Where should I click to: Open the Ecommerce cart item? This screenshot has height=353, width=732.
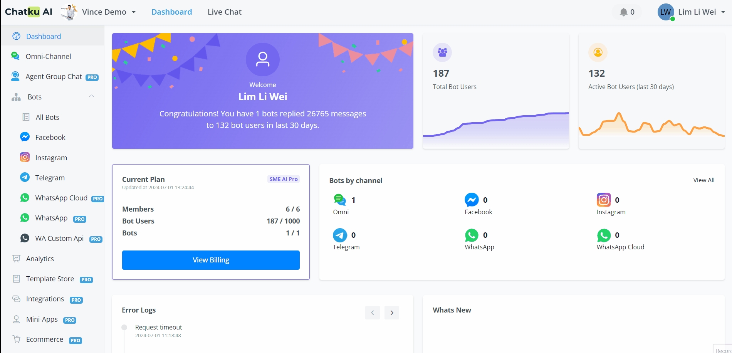pos(44,340)
